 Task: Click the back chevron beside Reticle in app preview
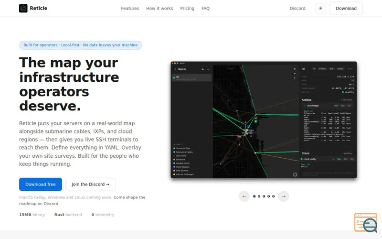tap(175, 69)
